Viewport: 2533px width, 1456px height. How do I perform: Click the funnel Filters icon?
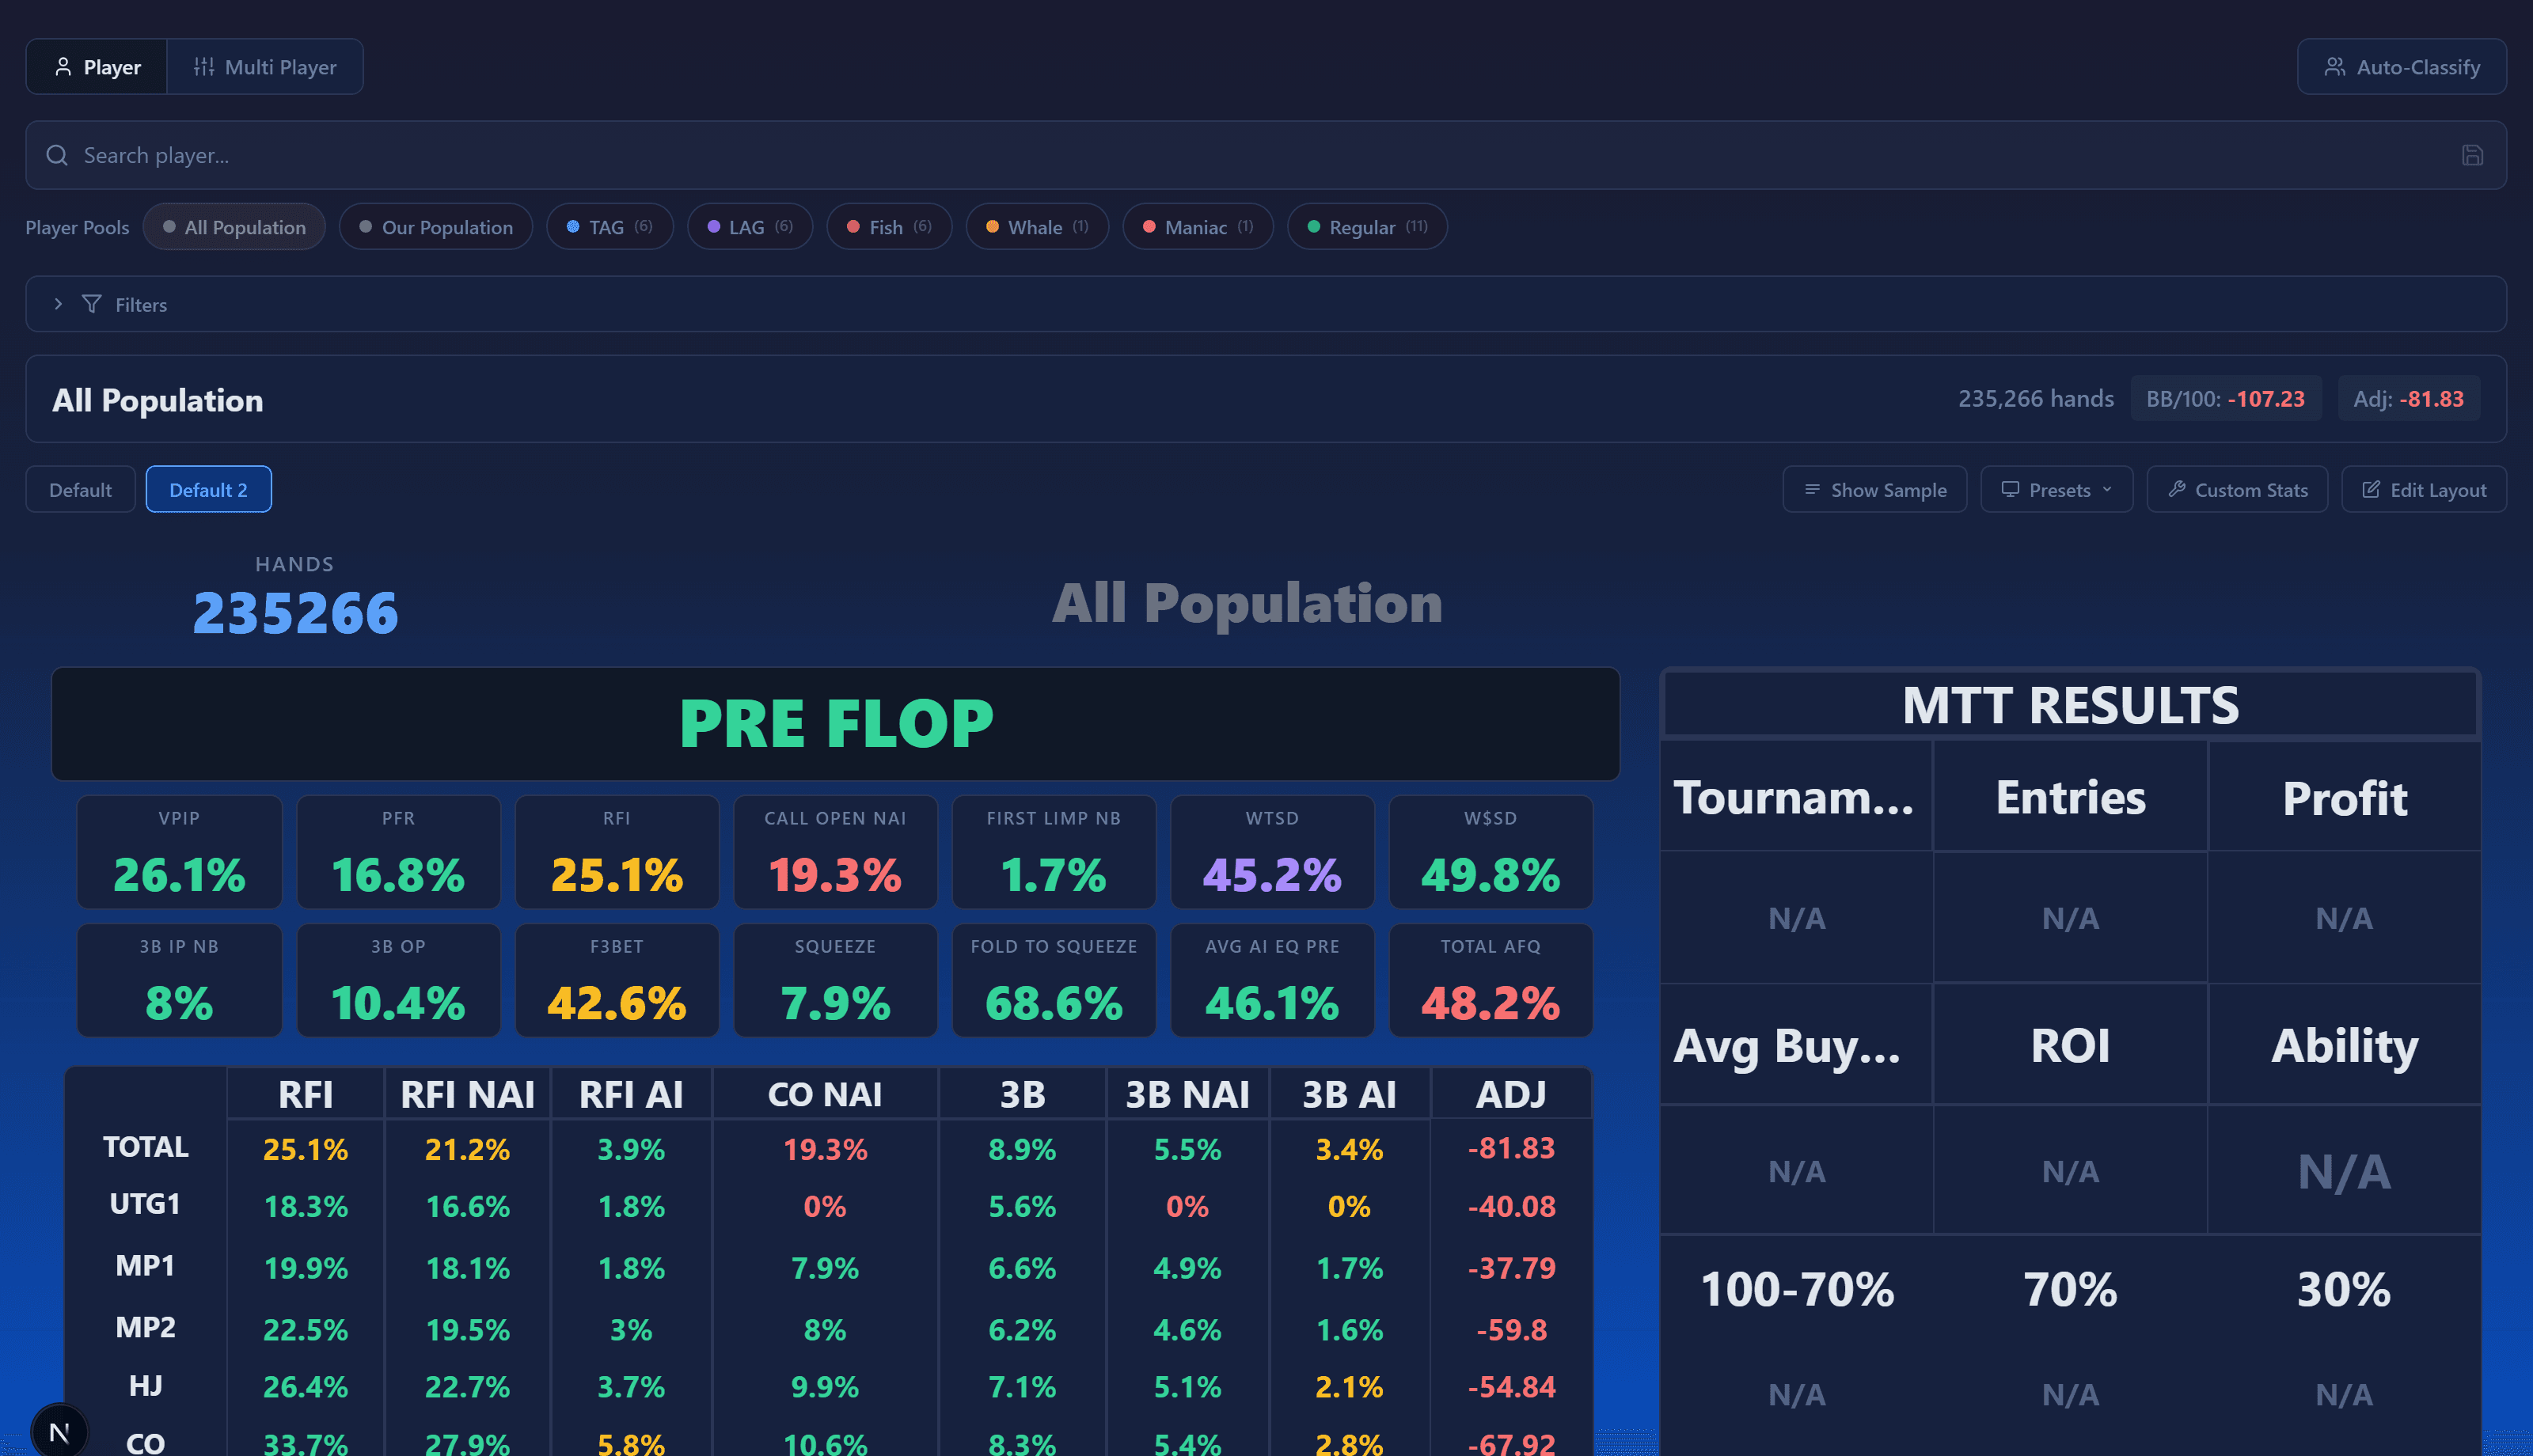click(x=91, y=304)
